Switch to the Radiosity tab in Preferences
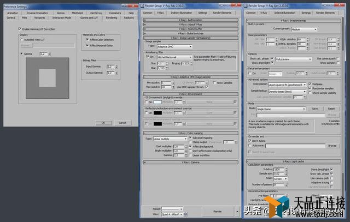 pyautogui.click(x=129, y=17)
